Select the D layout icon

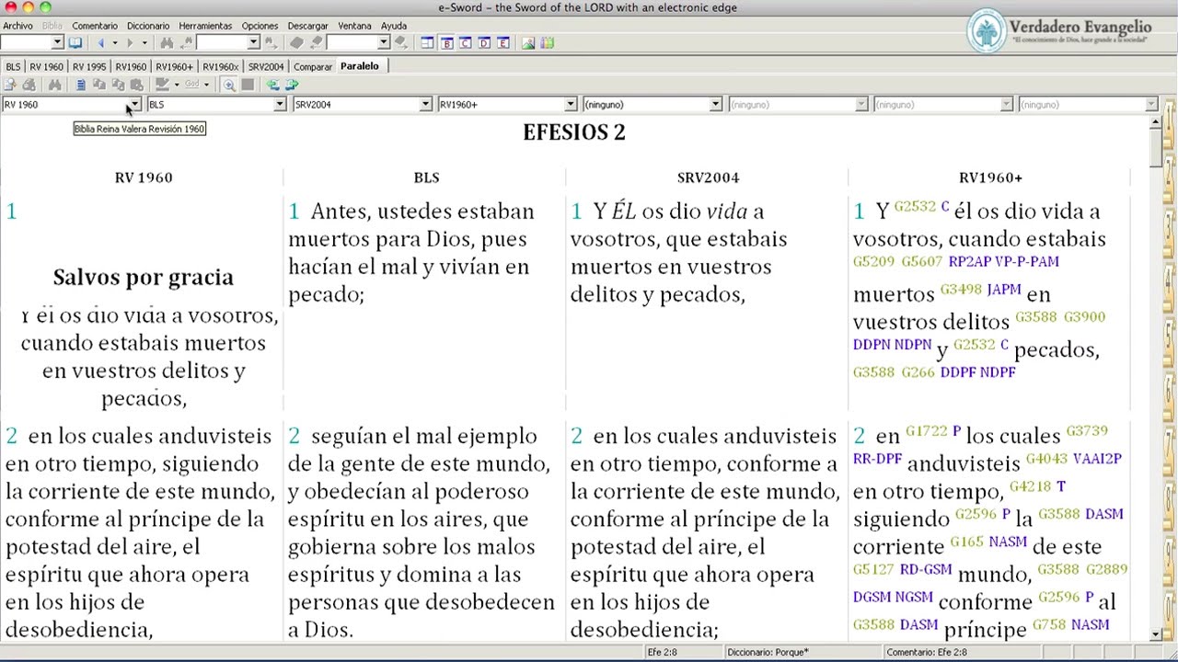pyautogui.click(x=484, y=42)
